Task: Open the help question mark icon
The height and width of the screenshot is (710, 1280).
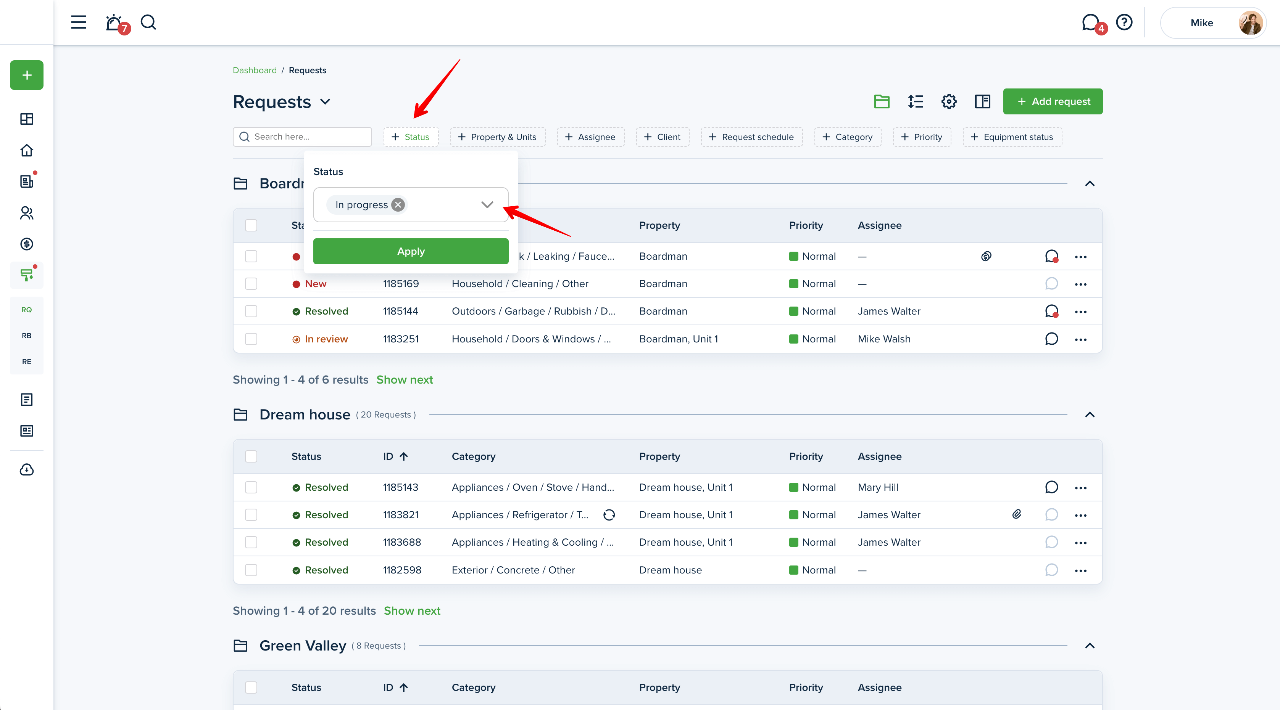Action: point(1124,22)
